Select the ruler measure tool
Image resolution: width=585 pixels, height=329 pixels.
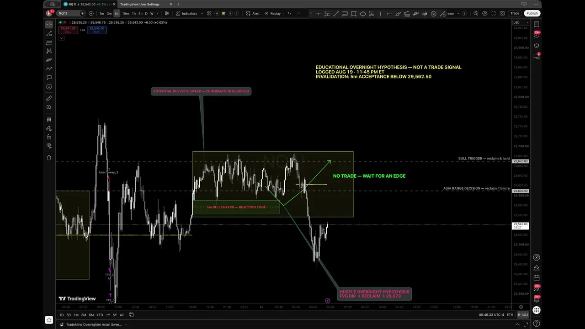(x=49, y=98)
